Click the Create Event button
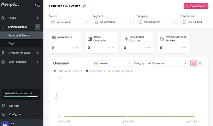 pos(196,6)
